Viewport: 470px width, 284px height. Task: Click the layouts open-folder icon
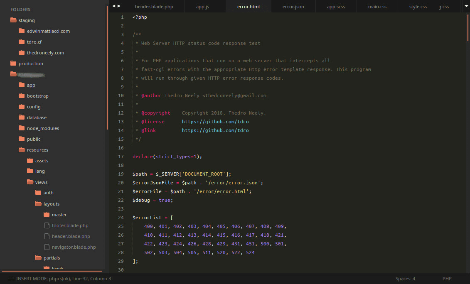[38, 203]
